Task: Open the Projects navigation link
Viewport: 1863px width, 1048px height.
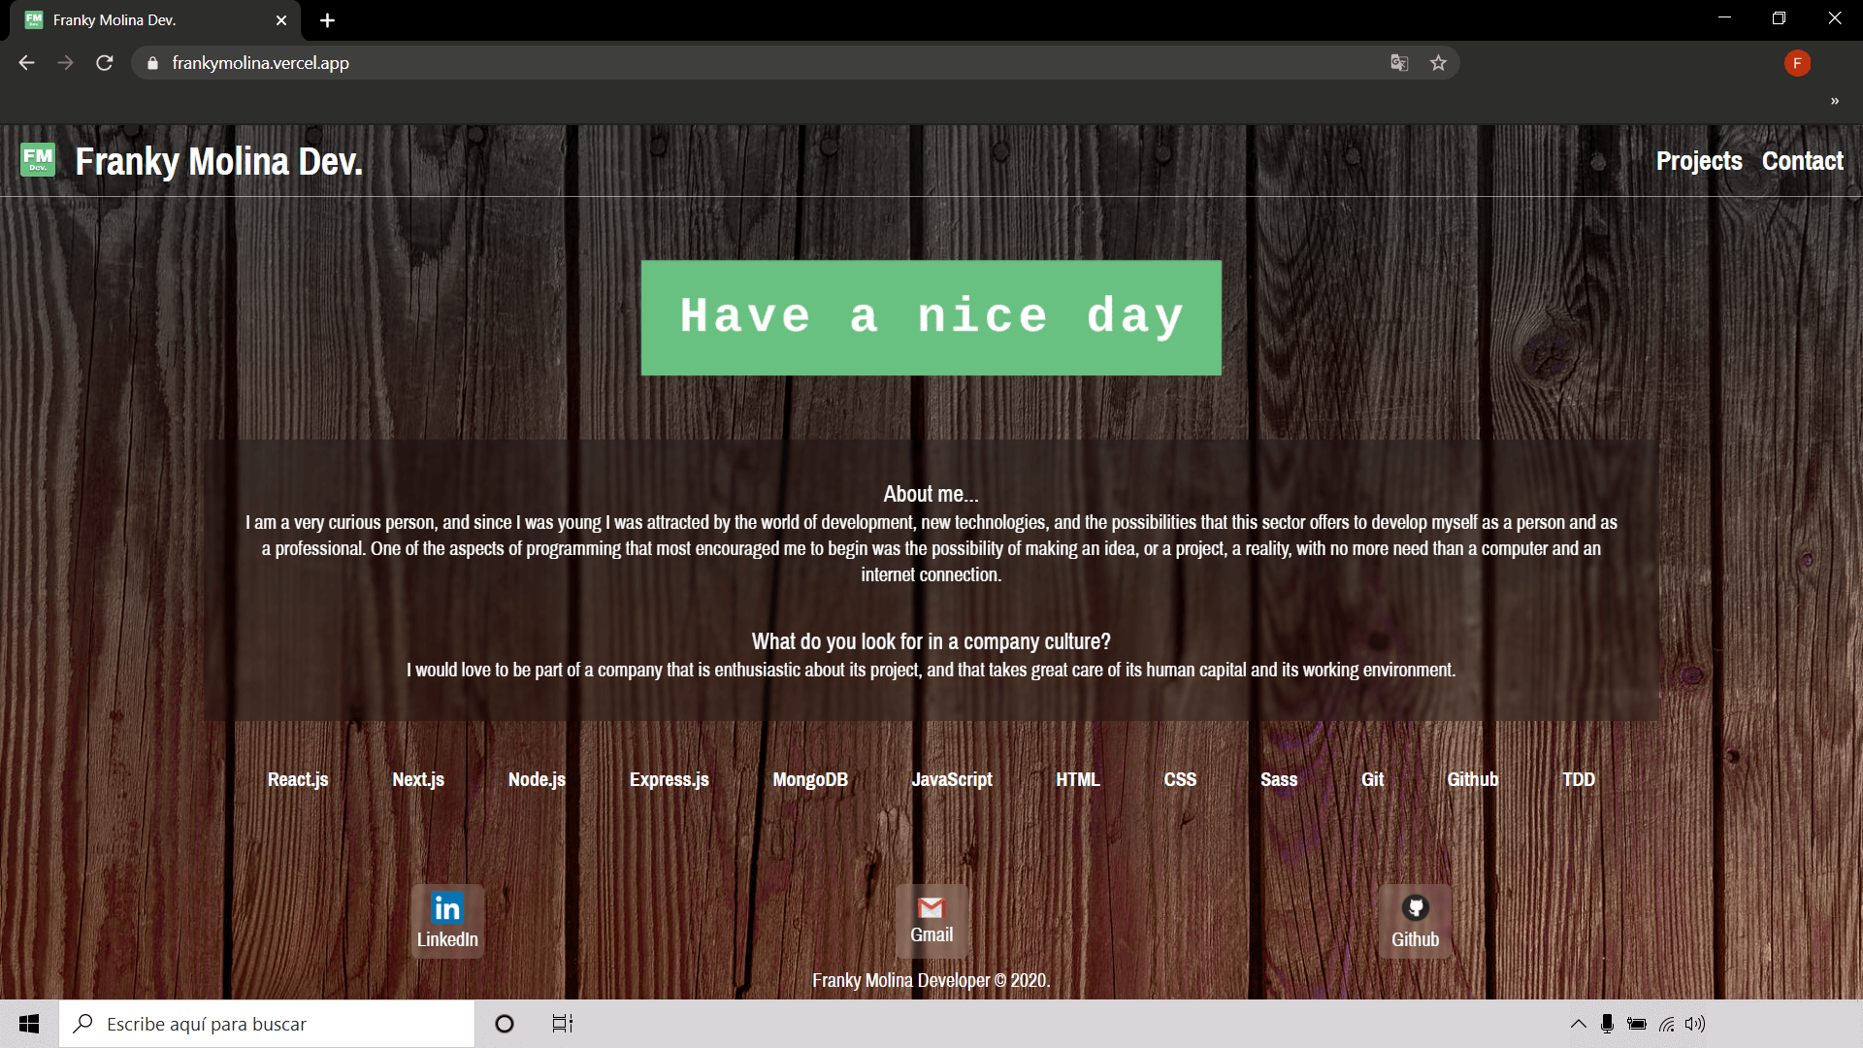Action: point(1699,161)
